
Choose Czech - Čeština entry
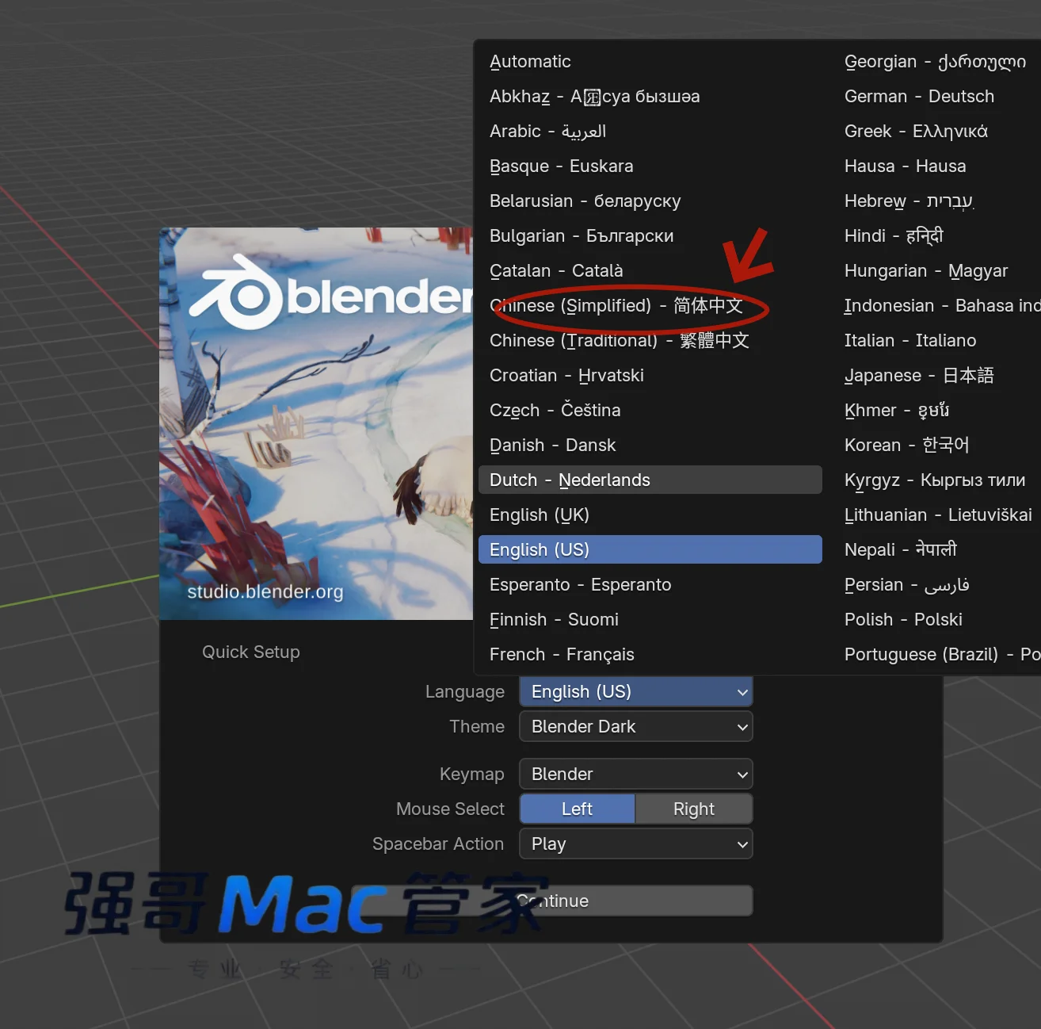(650, 410)
